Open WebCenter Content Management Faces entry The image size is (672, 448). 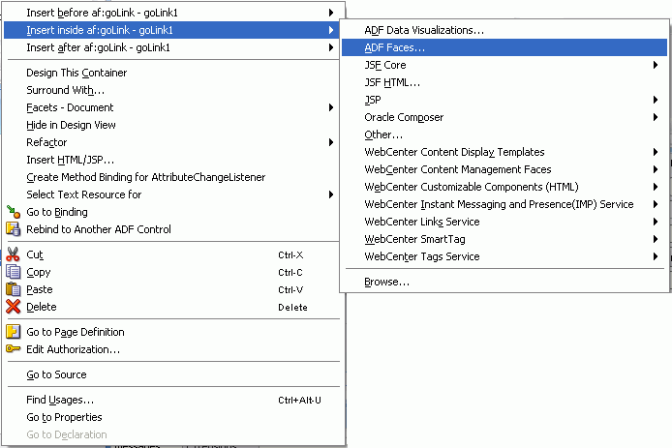[504, 169]
